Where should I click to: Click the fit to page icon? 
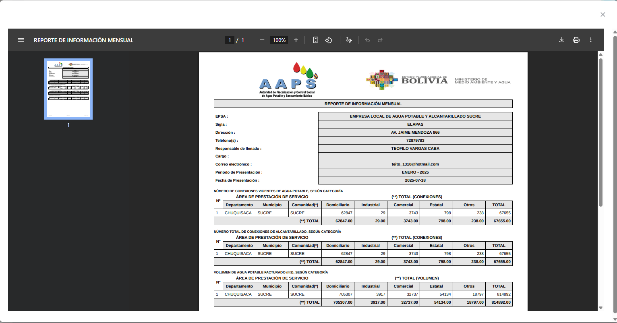click(316, 40)
